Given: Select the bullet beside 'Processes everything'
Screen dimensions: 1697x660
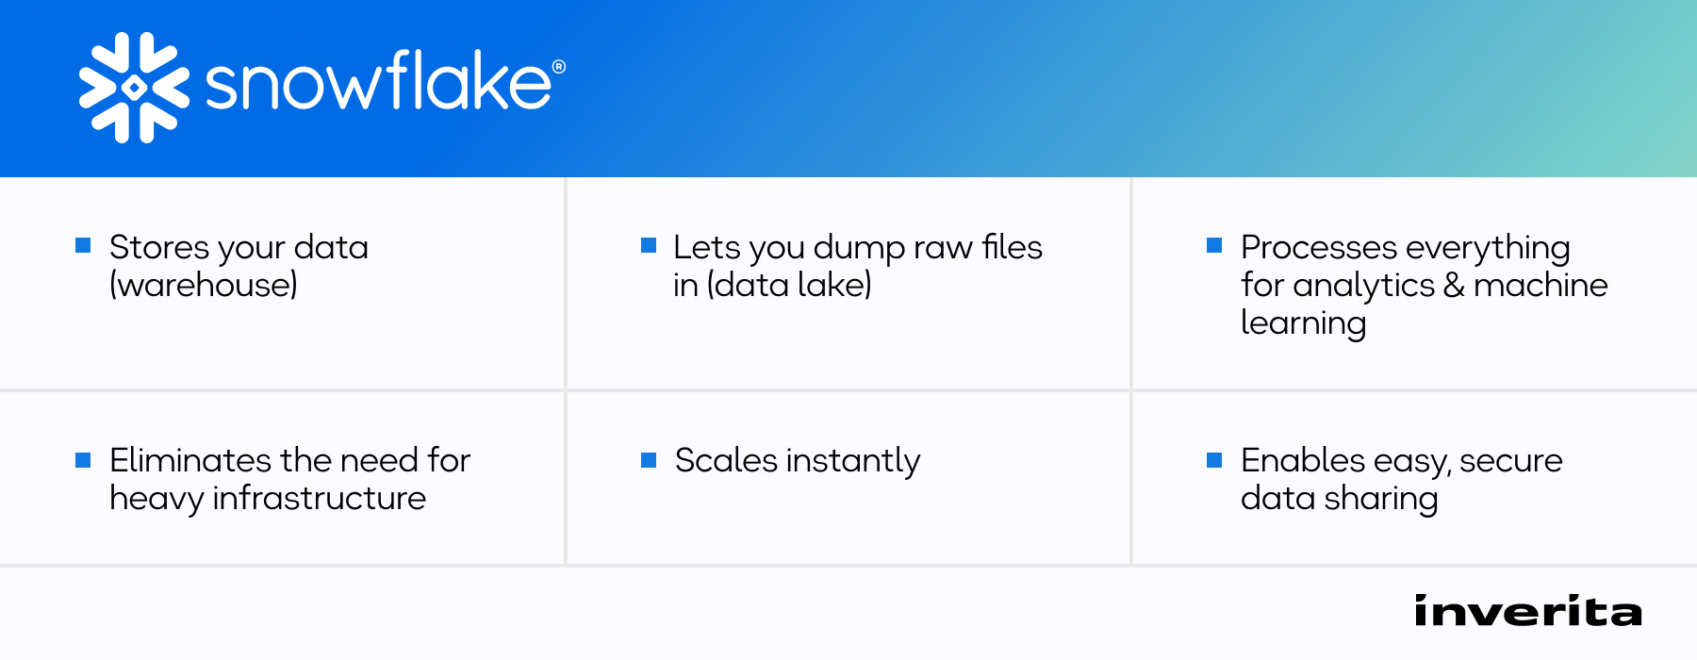Looking at the screenshot, I should pyautogui.click(x=1214, y=246).
